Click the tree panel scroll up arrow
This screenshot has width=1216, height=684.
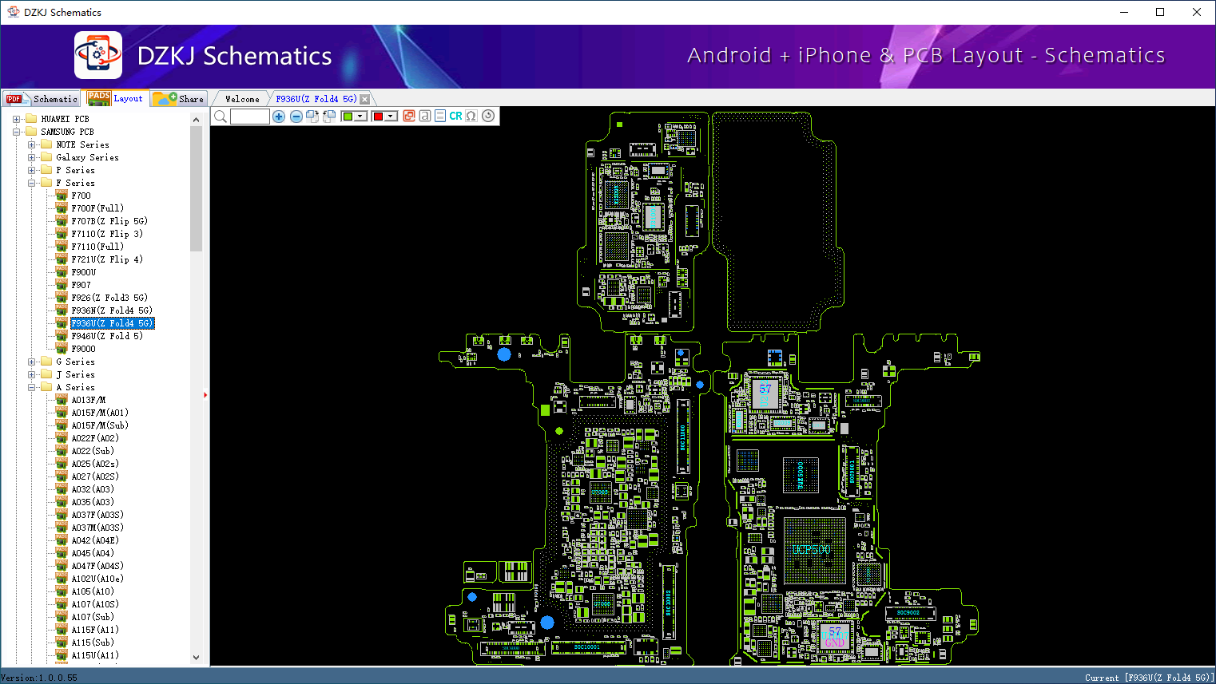pos(197,120)
